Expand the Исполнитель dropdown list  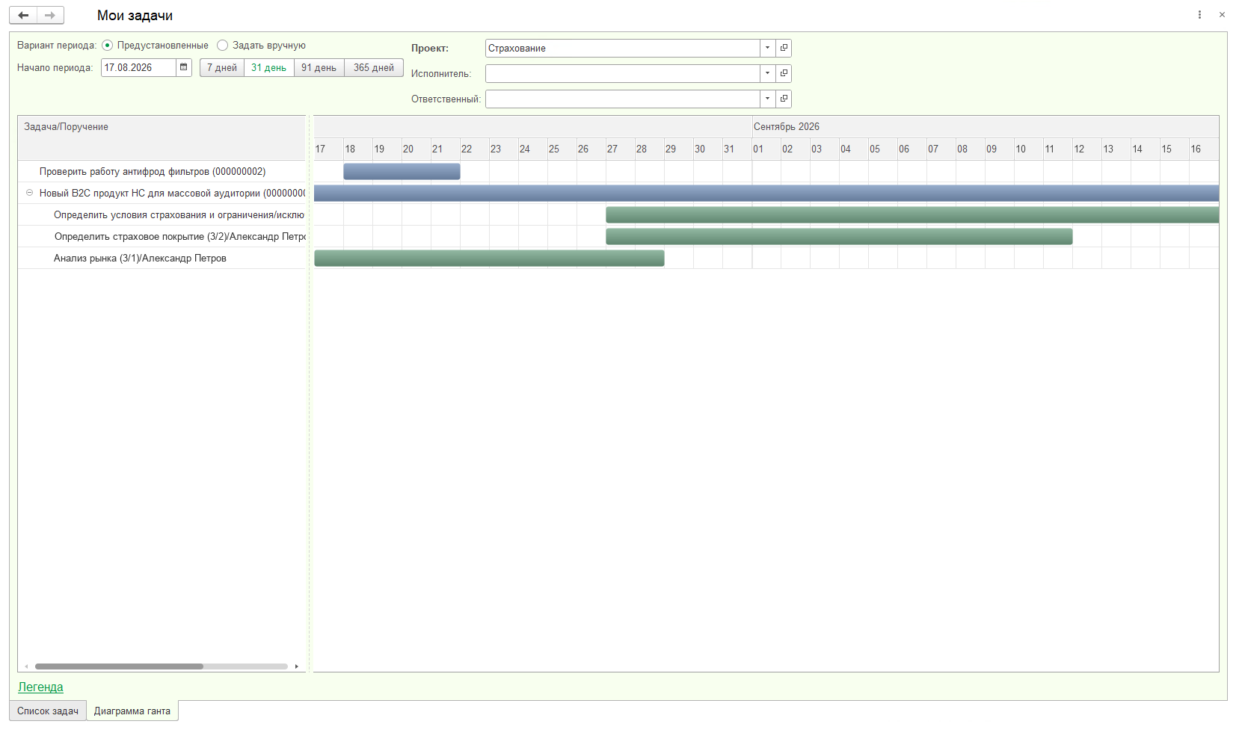pos(767,73)
